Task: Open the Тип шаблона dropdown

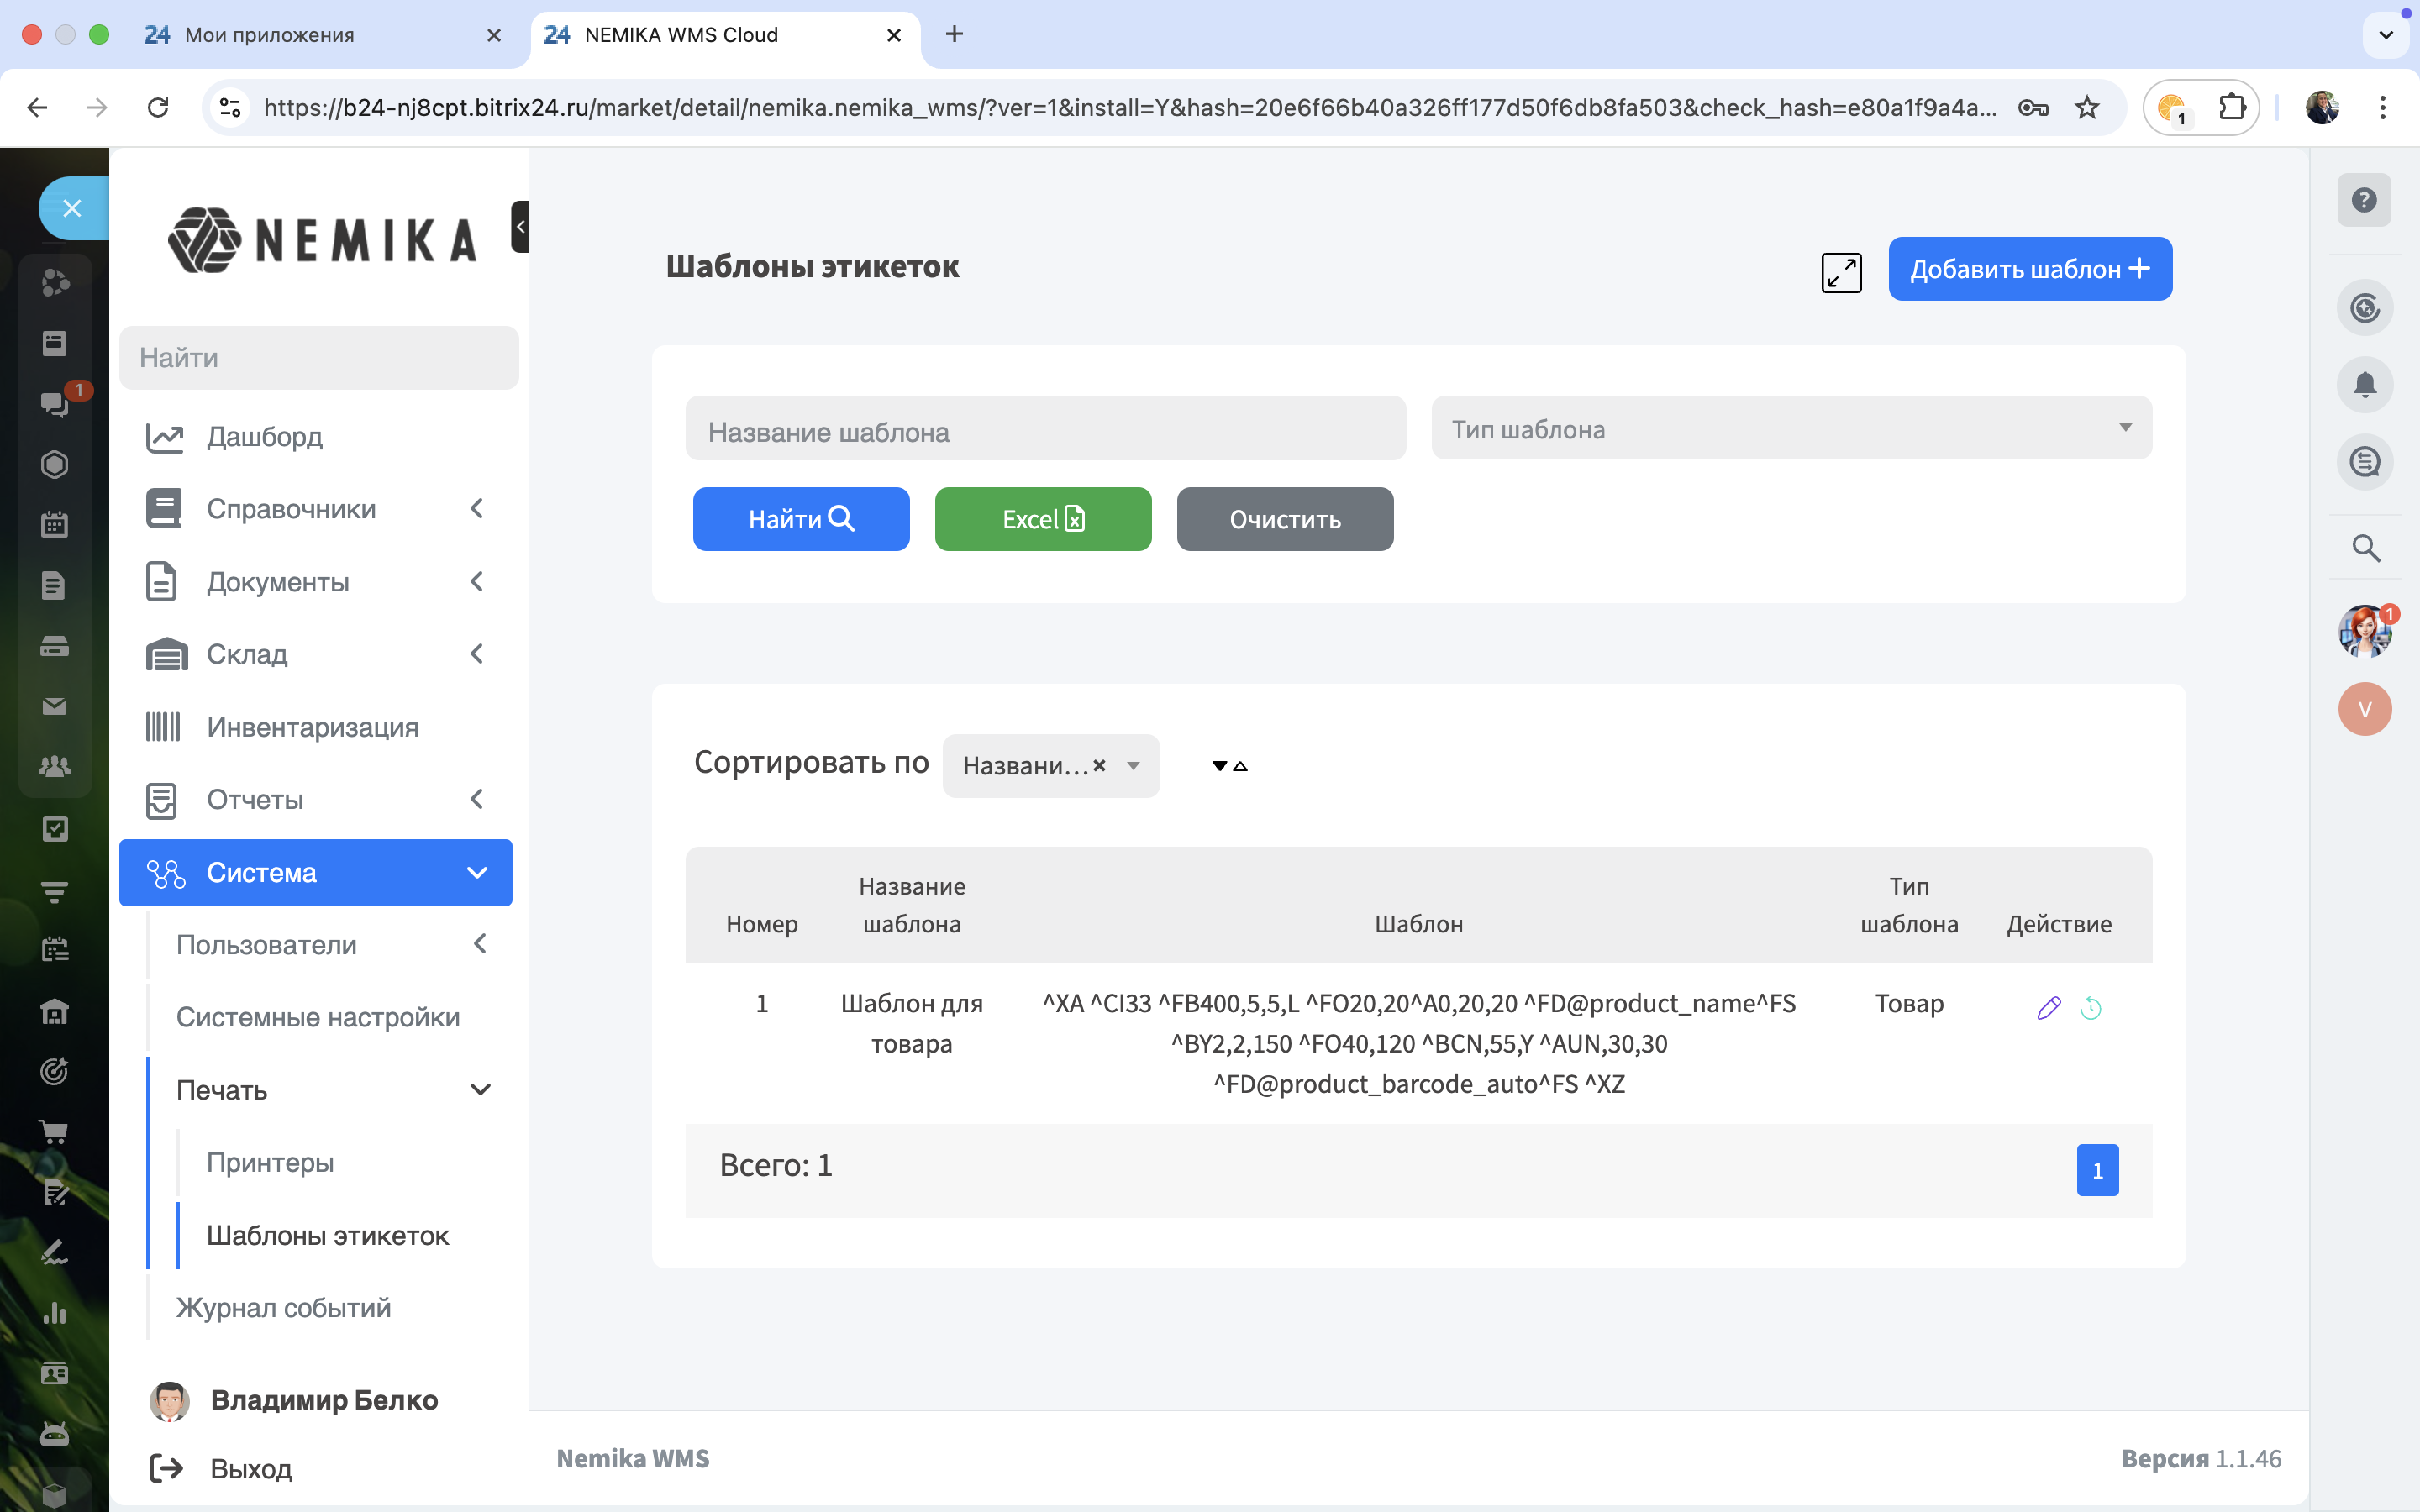Action: [x=1791, y=428]
